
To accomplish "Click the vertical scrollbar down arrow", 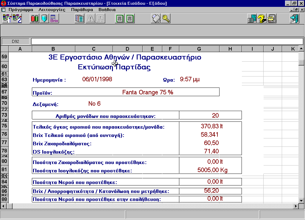I will [x=301, y=200].
